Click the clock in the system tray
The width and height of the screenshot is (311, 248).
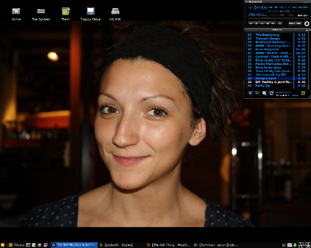pos(304,245)
